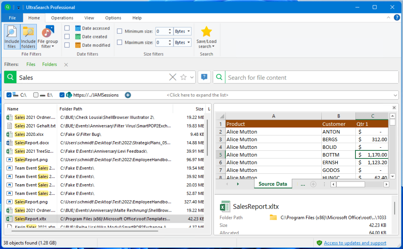
Task: Open the Help ribbon tab
Action: point(137,18)
